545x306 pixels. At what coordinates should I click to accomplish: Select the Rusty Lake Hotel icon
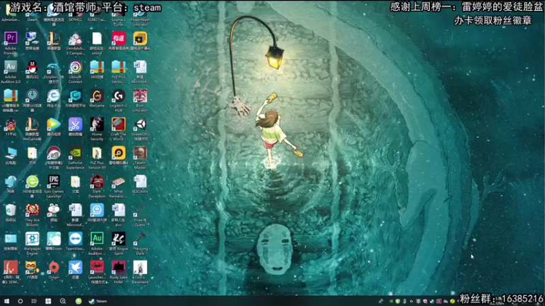tap(119, 268)
